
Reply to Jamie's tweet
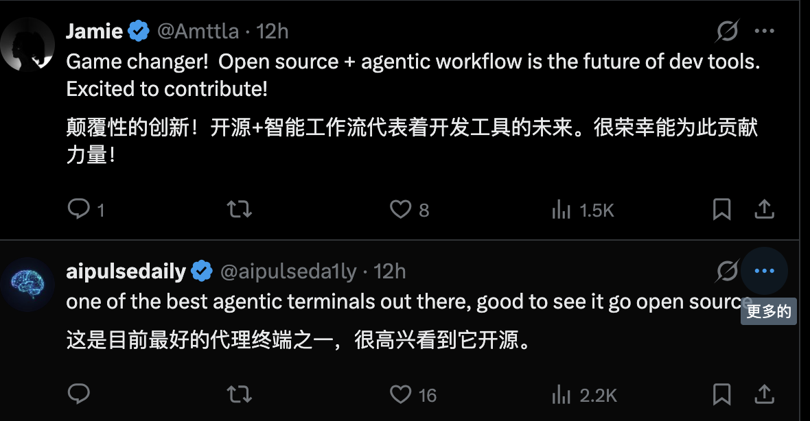(79, 209)
